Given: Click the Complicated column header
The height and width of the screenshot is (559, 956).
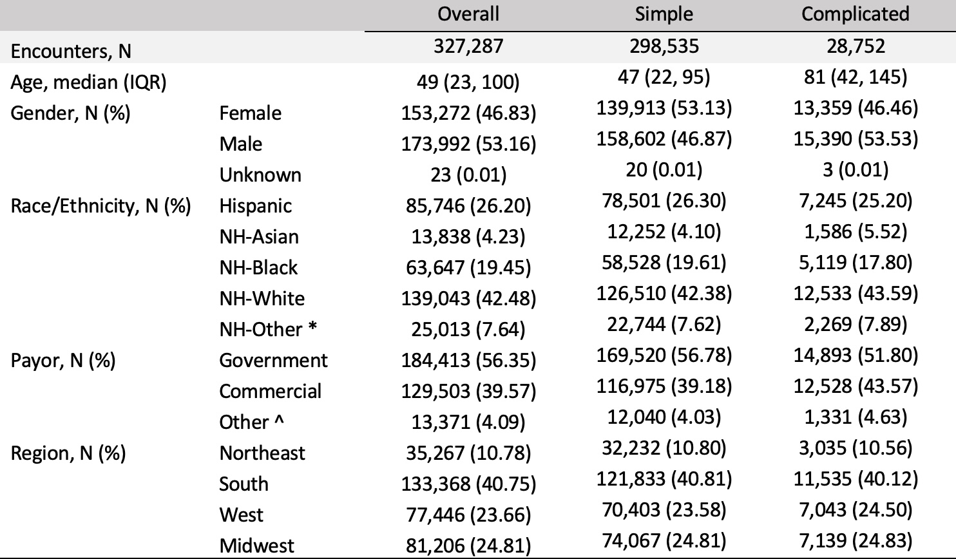Looking at the screenshot, I should coord(855,14).
